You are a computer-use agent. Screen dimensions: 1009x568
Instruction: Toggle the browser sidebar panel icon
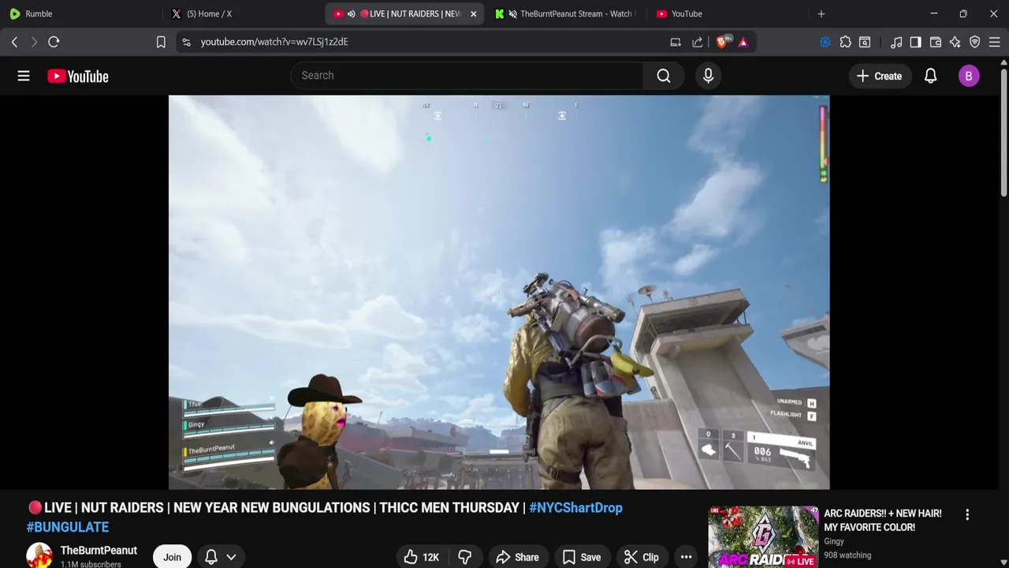(915, 42)
